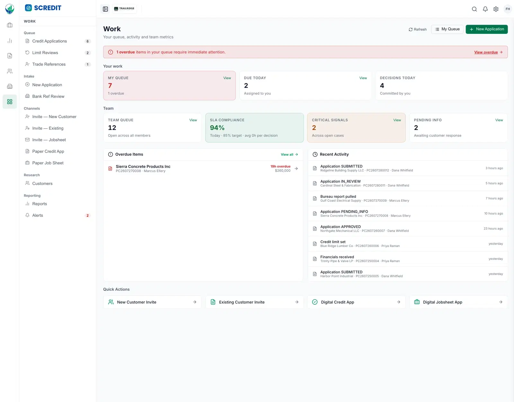Click the View overdue link
The height and width of the screenshot is (402, 514).
(488, 52)
